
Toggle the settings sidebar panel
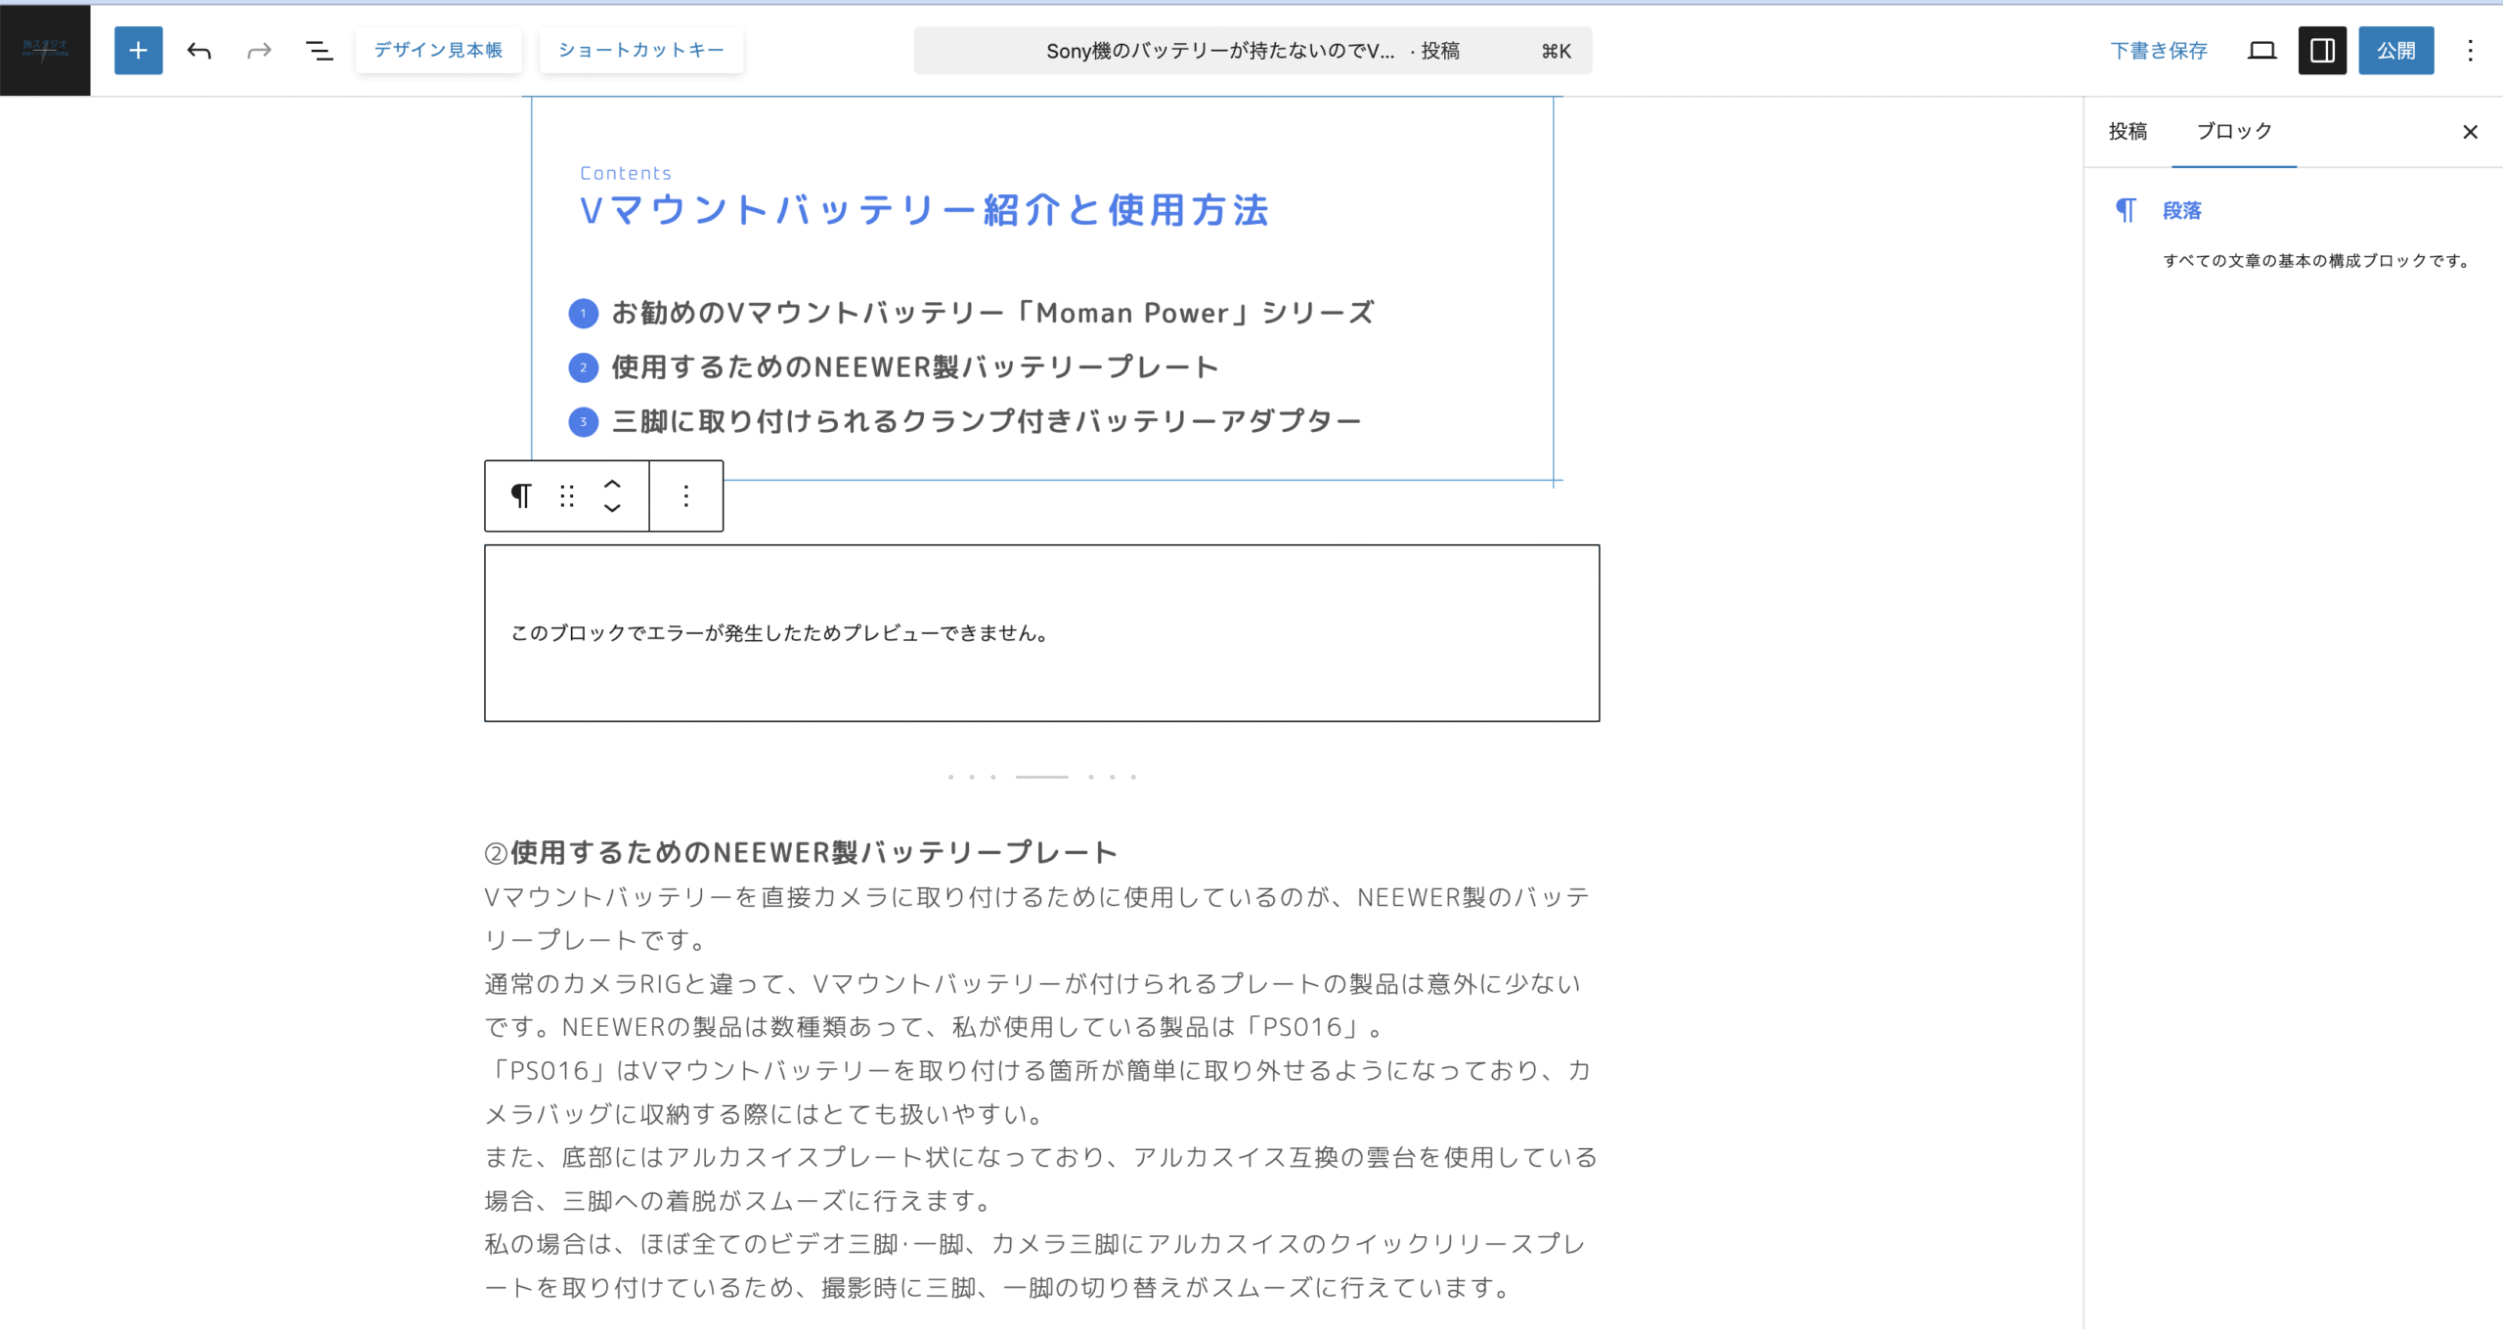[x=2322, y=50]
